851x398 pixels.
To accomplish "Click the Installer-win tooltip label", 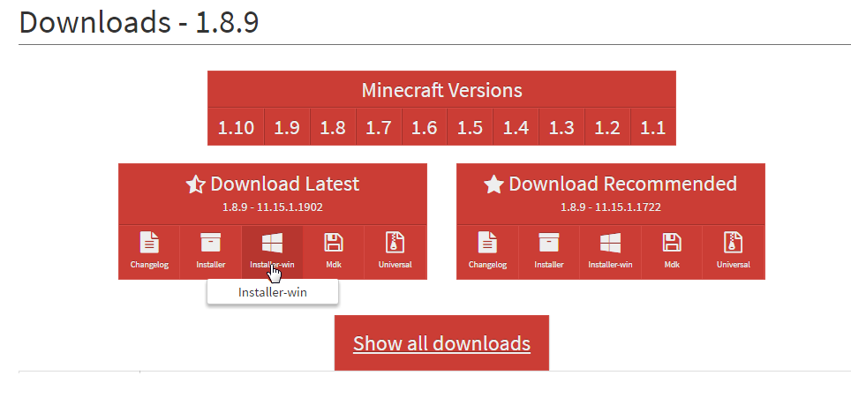I will point(273,292).
